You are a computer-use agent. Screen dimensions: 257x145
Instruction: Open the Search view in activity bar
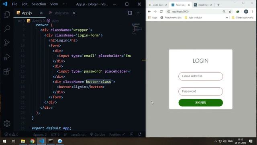pyautogui.click(x=7, y=29)
